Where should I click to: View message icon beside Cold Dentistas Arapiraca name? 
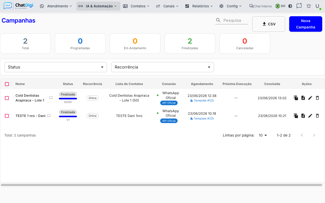(51, 98)
